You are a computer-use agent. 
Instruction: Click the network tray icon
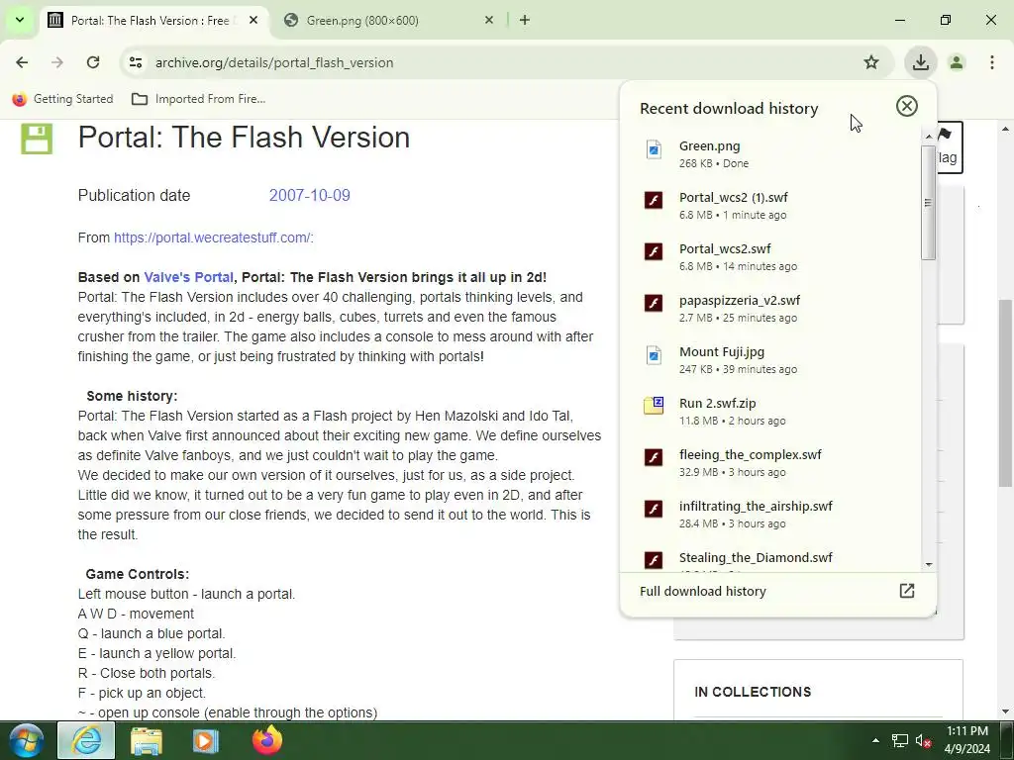[899, 740]
